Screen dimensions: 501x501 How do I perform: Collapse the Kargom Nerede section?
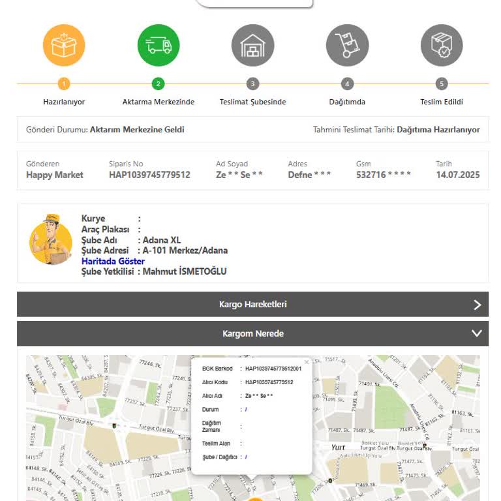coord(252,333)
